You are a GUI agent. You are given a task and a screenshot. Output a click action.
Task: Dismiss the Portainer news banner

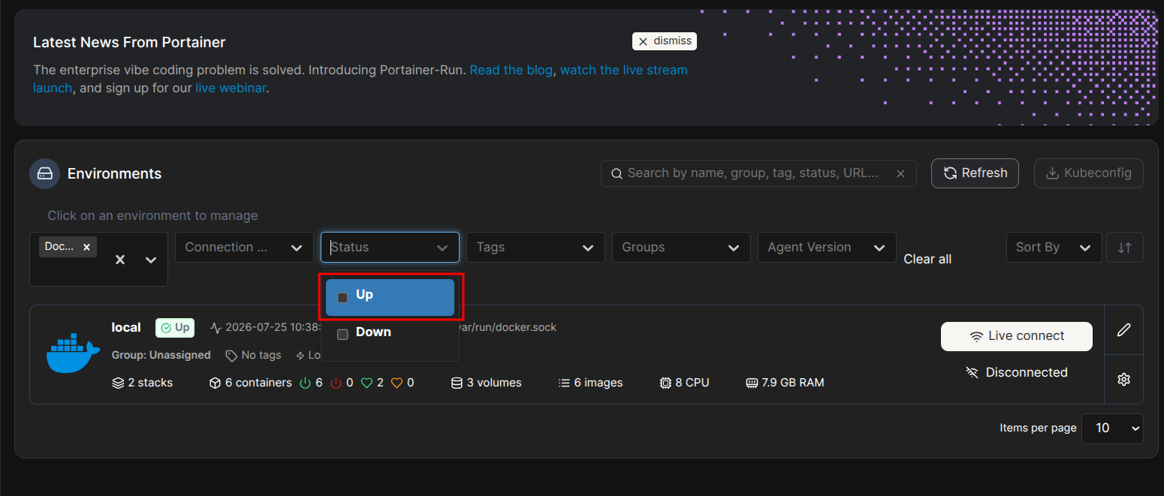(665, 41)
